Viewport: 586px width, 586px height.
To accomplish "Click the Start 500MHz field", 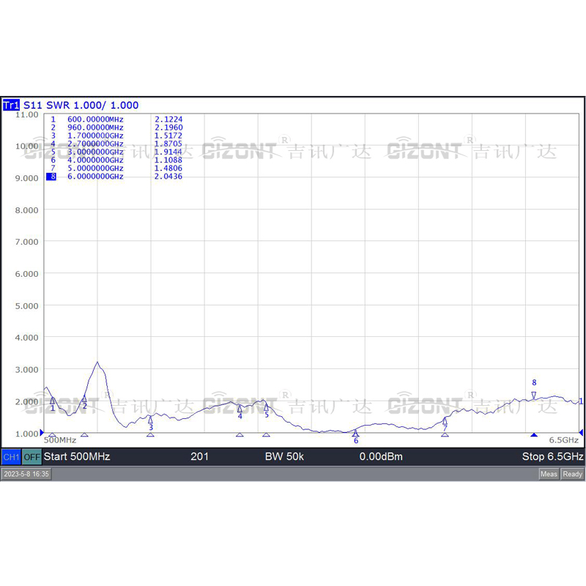I will [77, 456].
